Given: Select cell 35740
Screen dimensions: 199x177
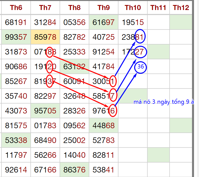Looking at the screenshot, I should (x=16, y=96).
